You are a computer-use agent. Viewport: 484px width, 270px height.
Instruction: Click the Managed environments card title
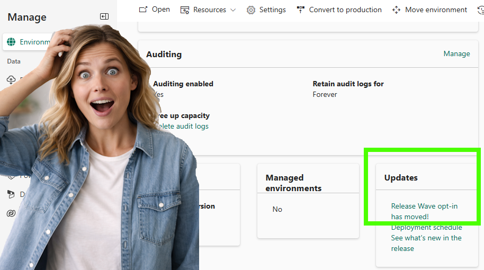[x=293, y=183]
